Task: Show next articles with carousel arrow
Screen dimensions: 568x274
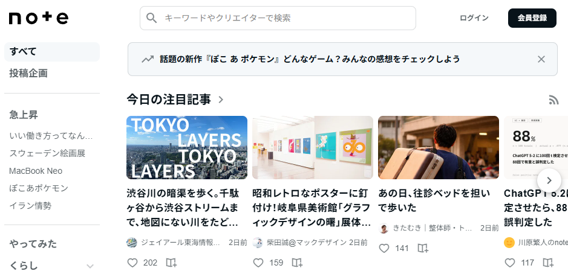Action: pyautogui.click(x=549, y=180)
